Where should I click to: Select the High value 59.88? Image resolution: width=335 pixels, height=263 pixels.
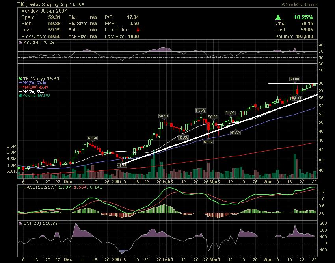pos(54,24)
